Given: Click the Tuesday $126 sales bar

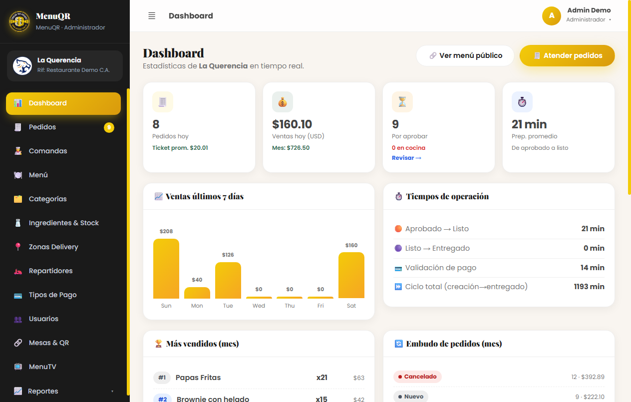Looking at the screenshot, I should (x=228, y=280).
